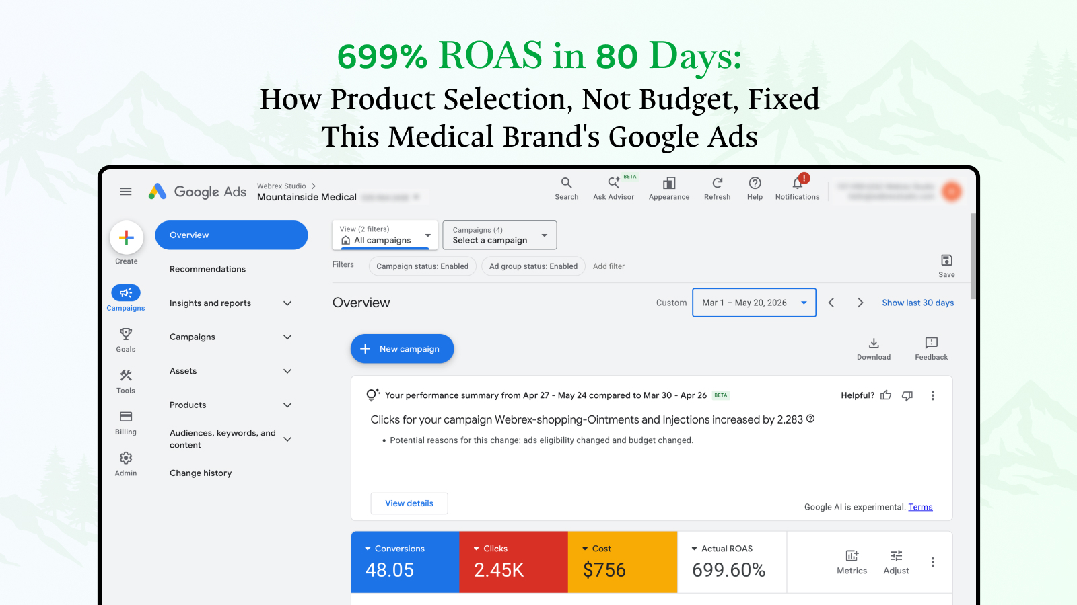
Task: Click the Mountainside Medical account name
Action: pyautogui.click(x=307, y=197)
